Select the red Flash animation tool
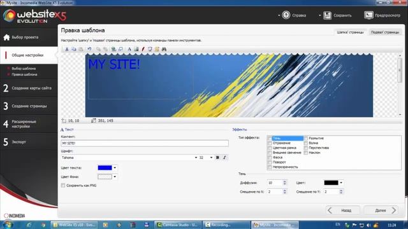 point(143,49)
